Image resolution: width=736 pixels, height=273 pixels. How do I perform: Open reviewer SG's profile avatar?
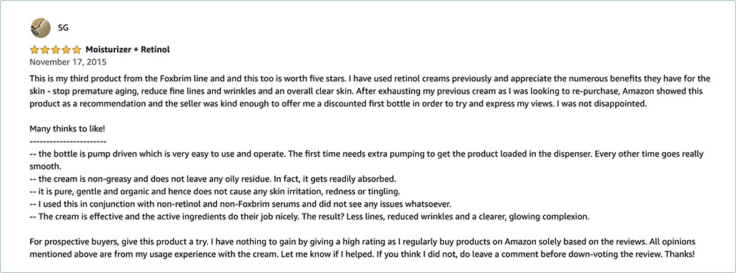coord(40,28)
